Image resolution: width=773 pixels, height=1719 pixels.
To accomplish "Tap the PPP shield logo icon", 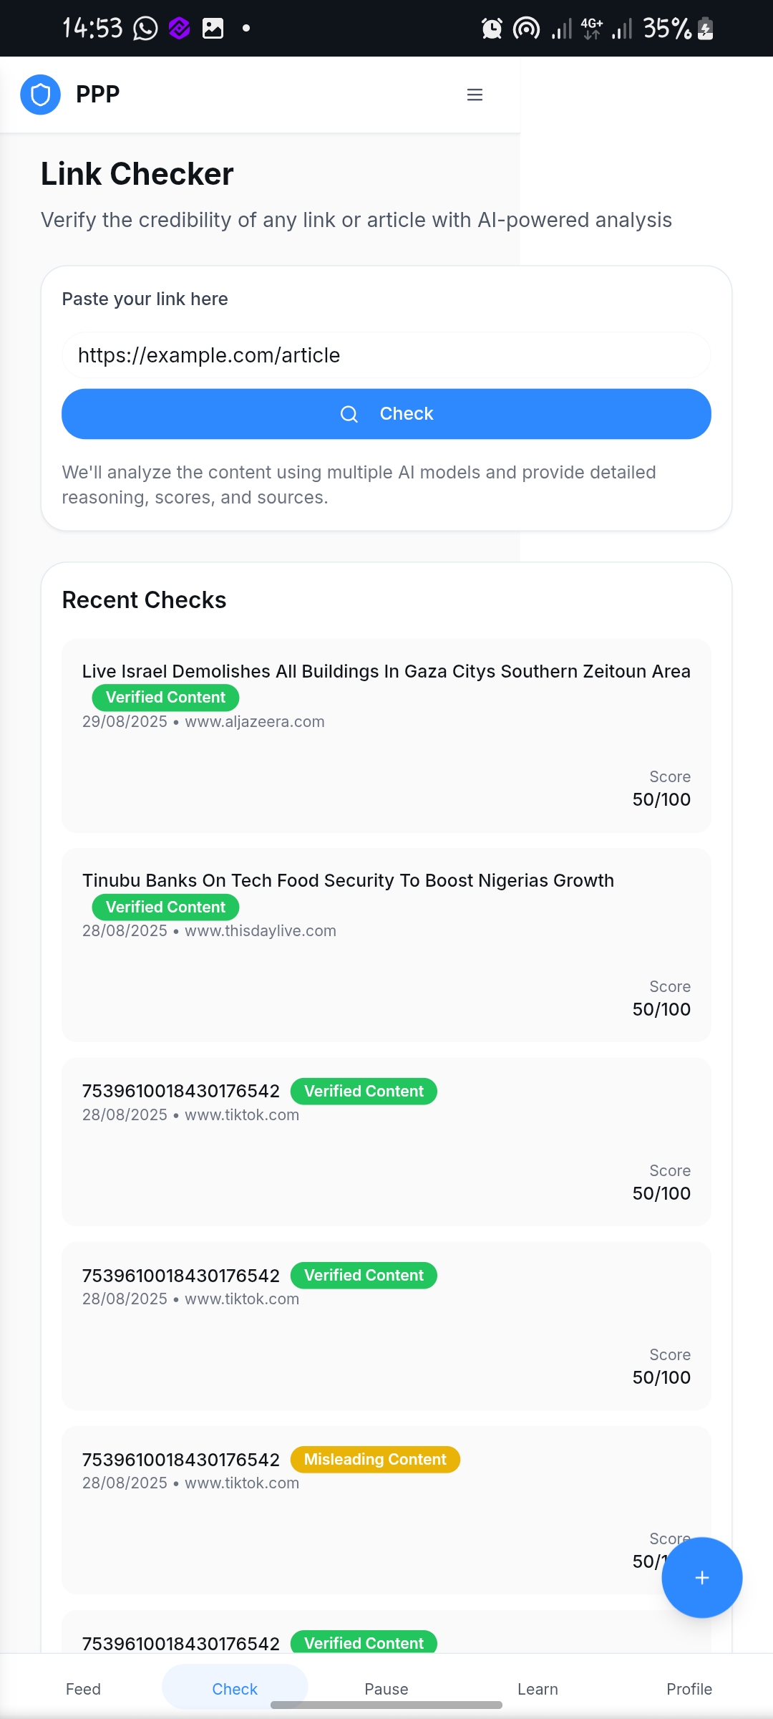I will tap(41, 95).
